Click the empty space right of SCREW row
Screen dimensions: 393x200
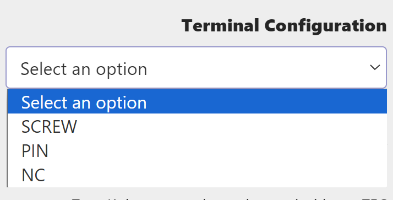(x=232, y=126)
